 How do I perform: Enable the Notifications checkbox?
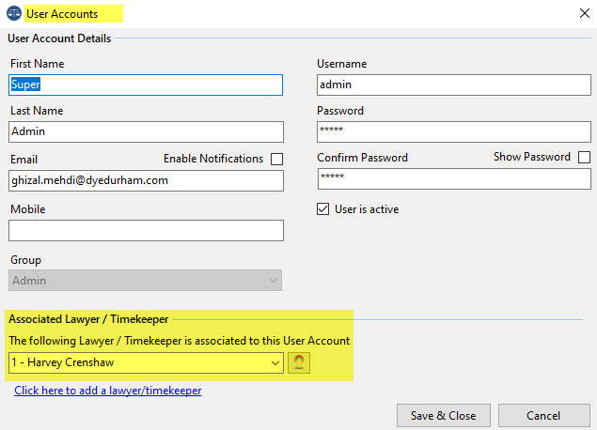point(276,159)
